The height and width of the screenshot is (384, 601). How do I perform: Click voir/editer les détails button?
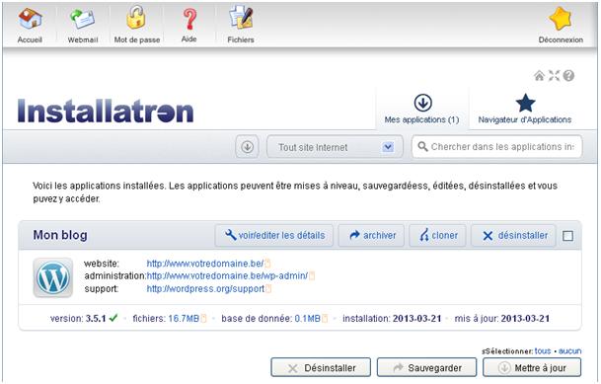[x=274, y=235]
